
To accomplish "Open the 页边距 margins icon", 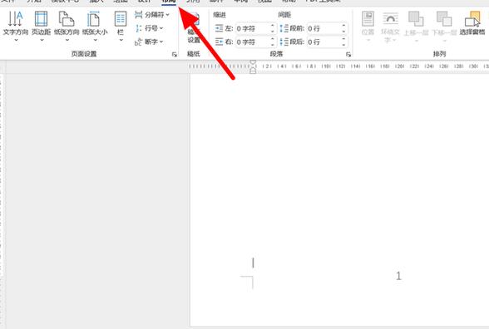I will tap(42, 26).
